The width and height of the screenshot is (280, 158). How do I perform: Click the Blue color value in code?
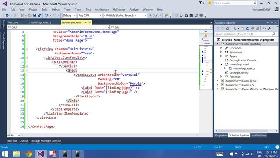coord(88,36)
